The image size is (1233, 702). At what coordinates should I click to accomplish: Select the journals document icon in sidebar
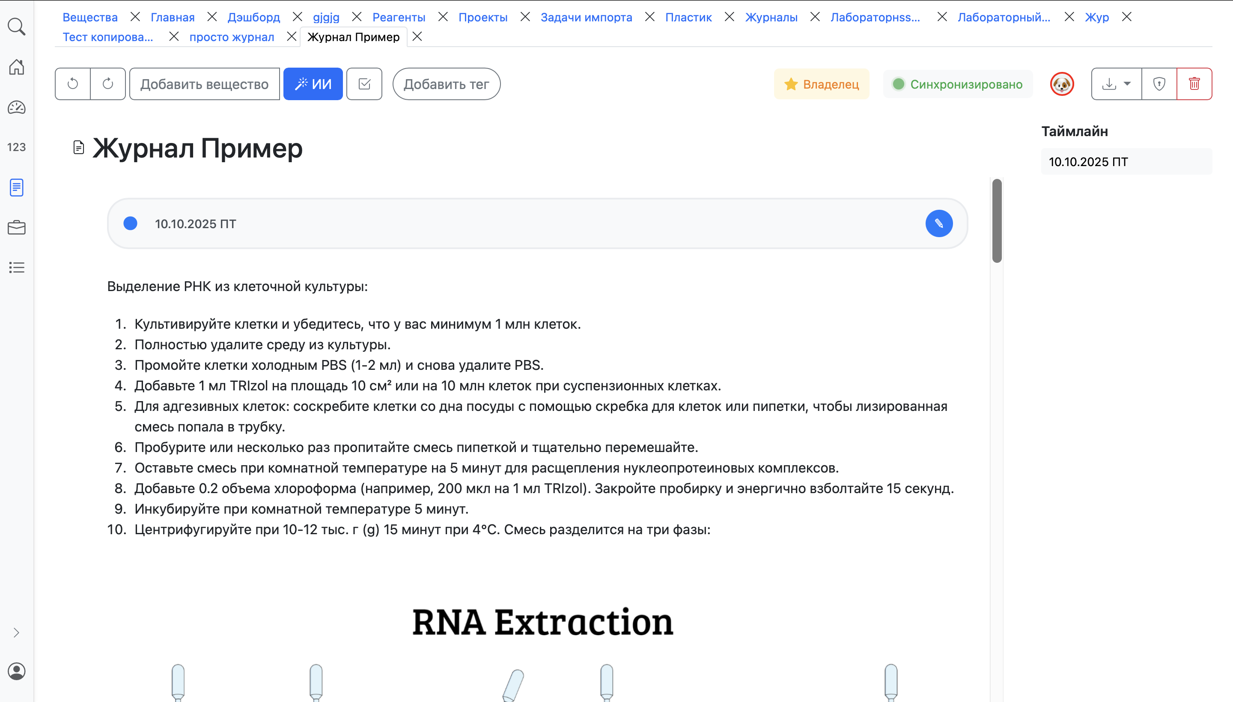click(x=17, y=187)
